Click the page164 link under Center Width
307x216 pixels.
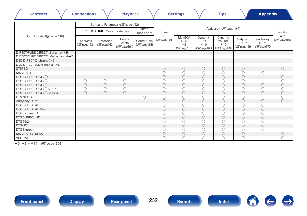tap(127, 47)
